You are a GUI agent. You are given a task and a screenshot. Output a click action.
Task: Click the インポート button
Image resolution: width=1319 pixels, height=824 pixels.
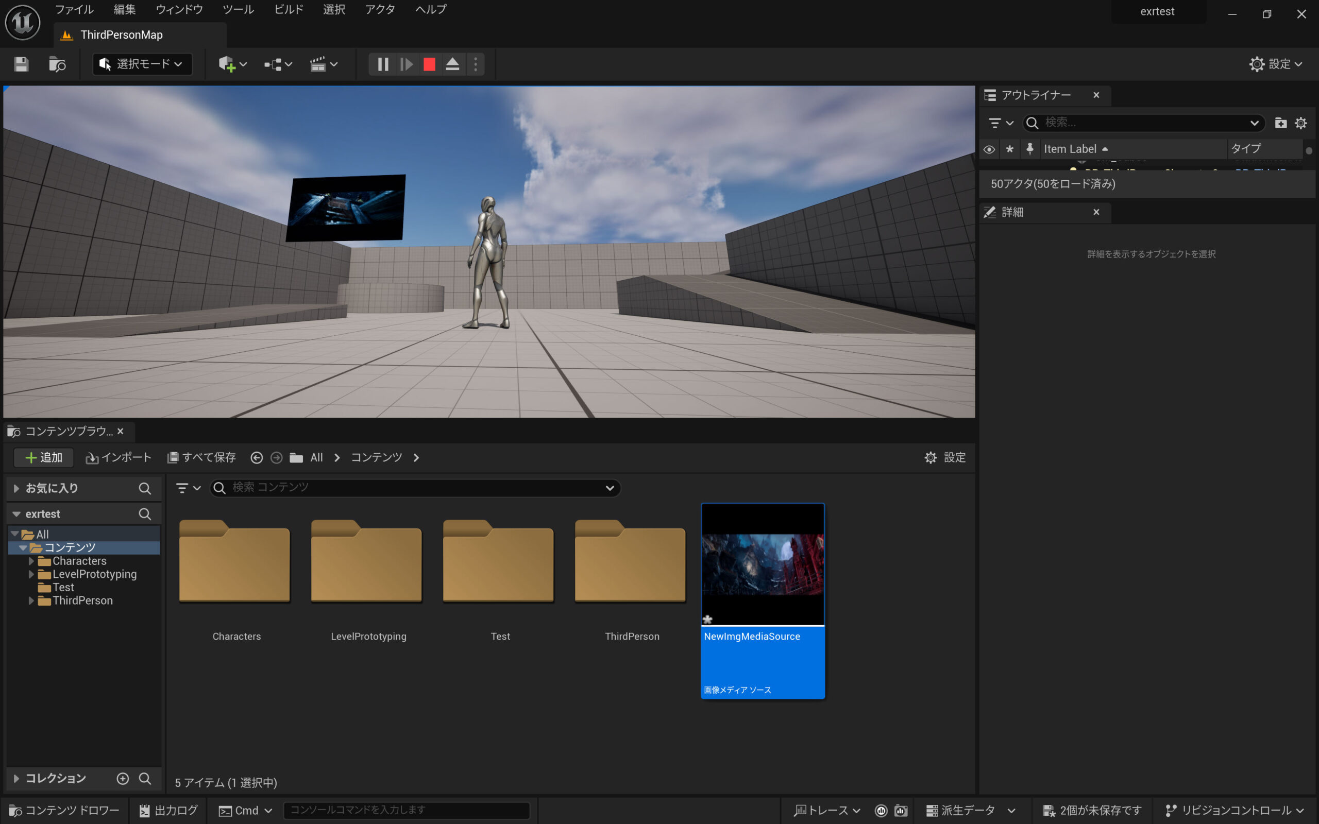119,458
